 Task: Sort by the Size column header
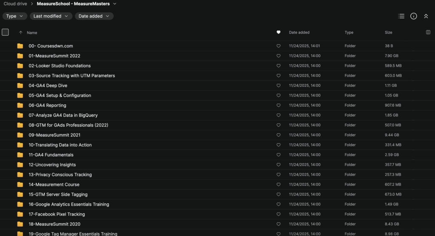pos(388,32)
